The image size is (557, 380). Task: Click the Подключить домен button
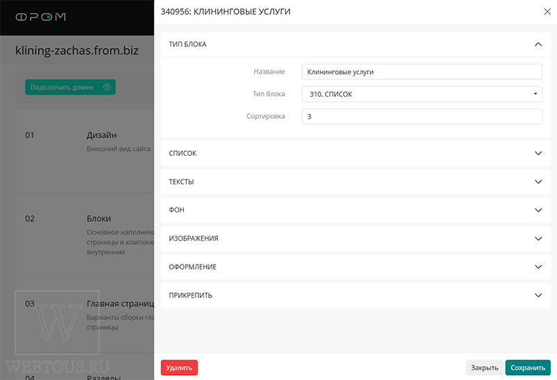(x=70, y=87)
